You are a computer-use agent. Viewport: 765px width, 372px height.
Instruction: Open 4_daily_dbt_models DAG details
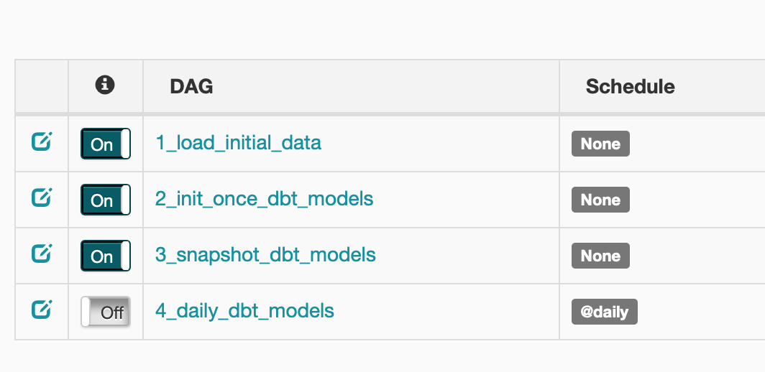tap(244, 311)
